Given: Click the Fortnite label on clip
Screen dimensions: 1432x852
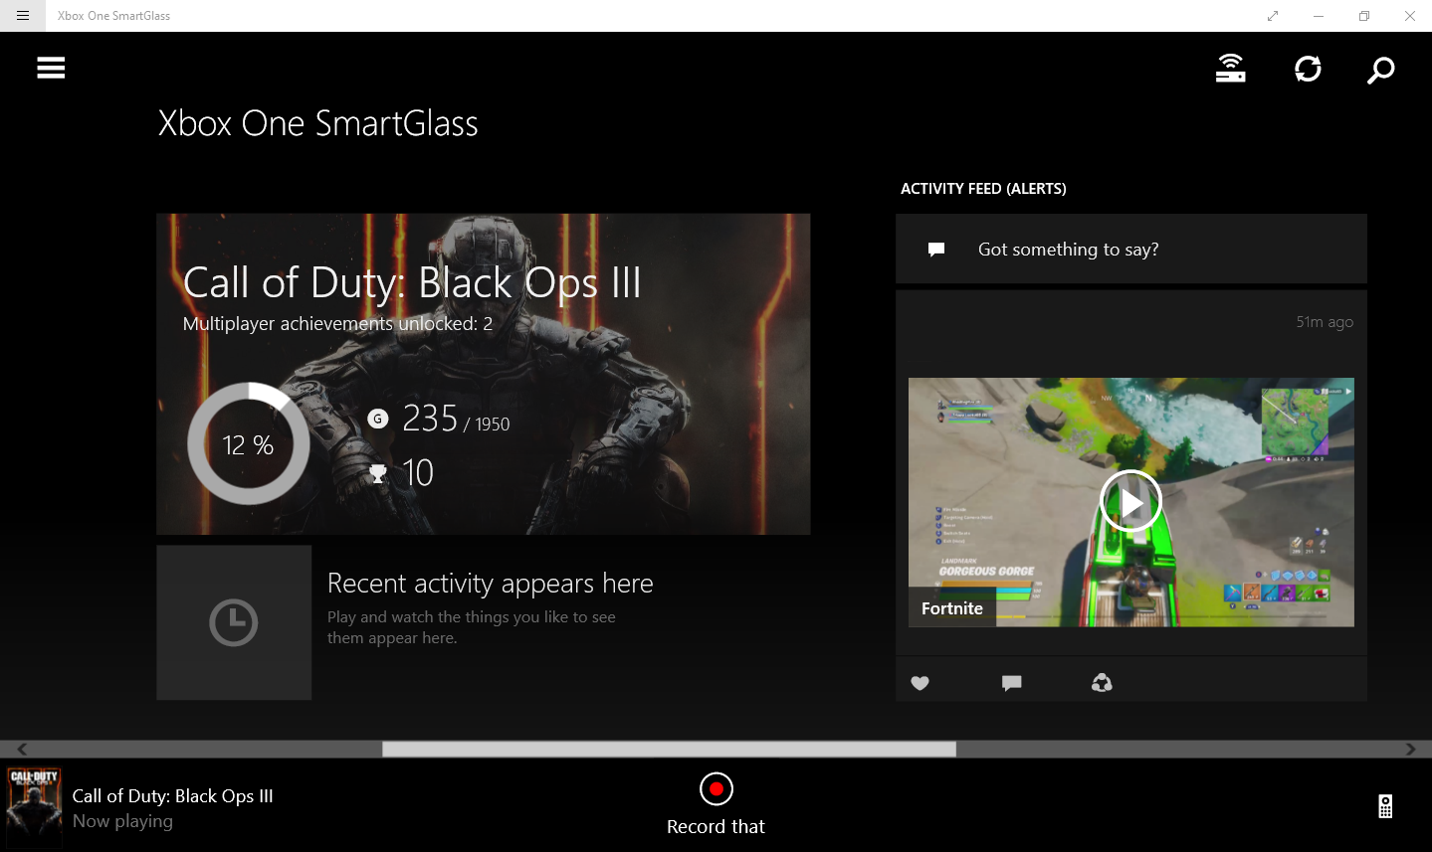Looking at the screenshot, I should coord(951,608).
